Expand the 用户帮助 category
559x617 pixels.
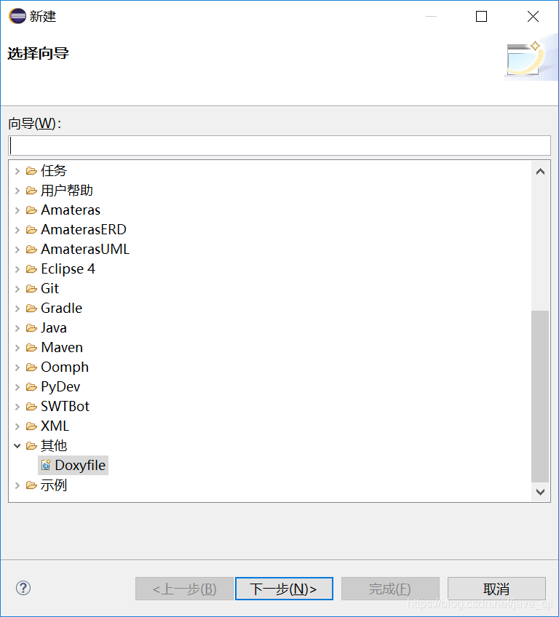17,191
